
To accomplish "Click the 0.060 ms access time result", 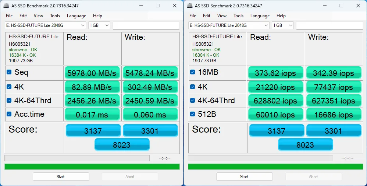I will pos(150,115).
